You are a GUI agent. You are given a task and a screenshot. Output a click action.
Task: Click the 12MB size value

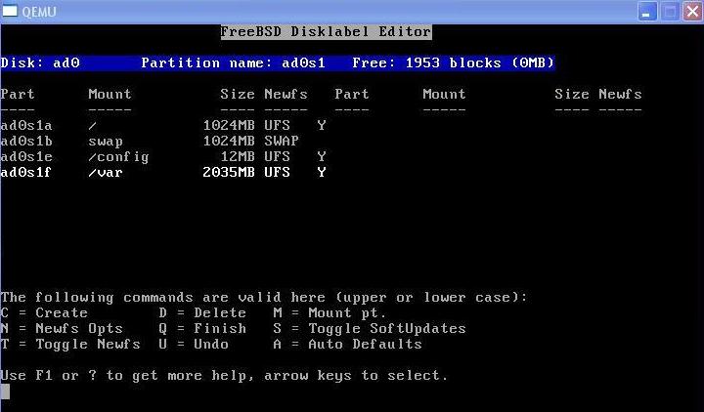coord(238,156)
